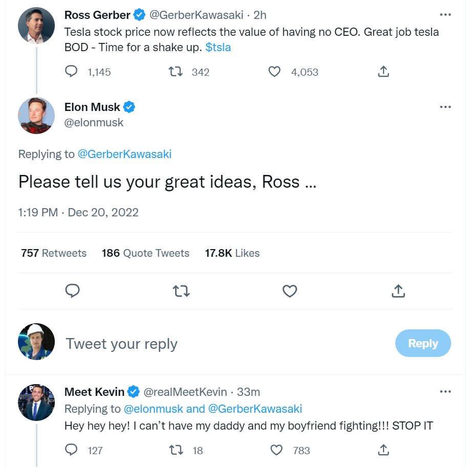Like Meet Kevin's reply
466x469 pixels.
pyautogui.click(x=277, y=450)
